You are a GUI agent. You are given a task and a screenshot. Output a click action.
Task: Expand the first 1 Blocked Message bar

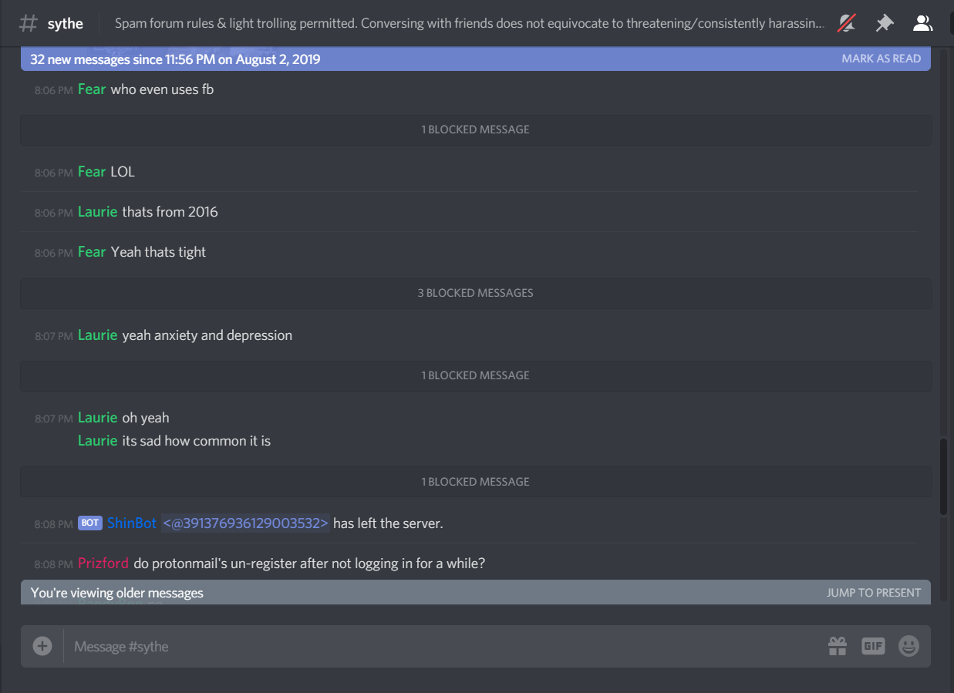[x=475, y=130]
